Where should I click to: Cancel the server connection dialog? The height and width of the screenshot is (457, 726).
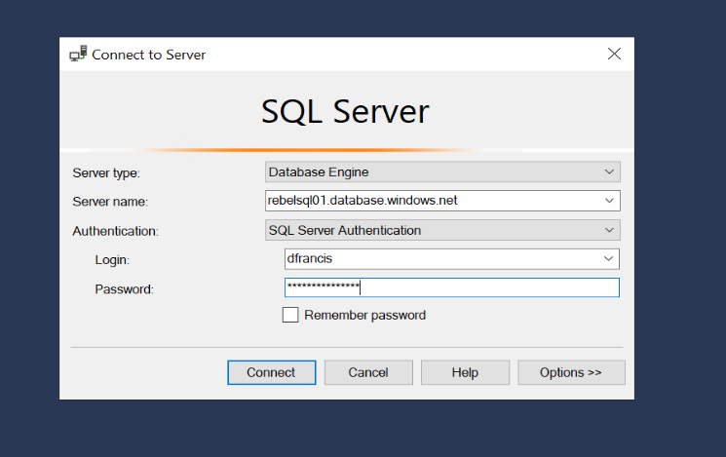tap(368, 372)
